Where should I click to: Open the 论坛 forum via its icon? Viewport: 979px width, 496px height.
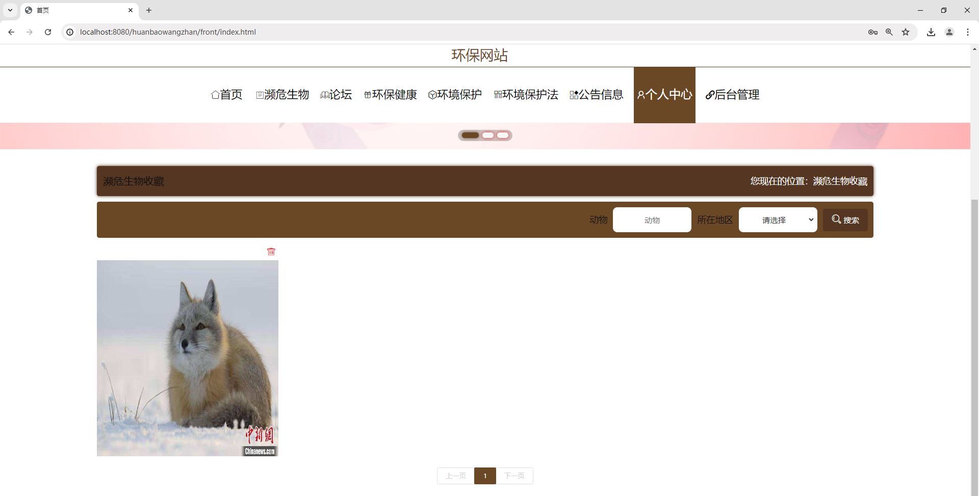coord(325,95)
